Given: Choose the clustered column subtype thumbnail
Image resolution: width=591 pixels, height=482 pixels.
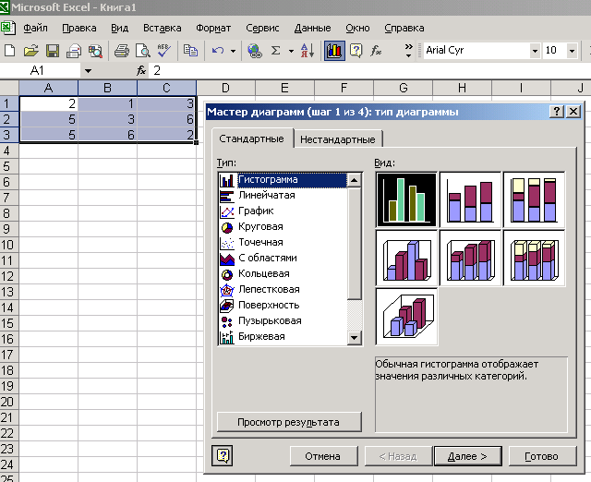Looking at the screenshot, I should pyautogui.click(x=406, y=199).
